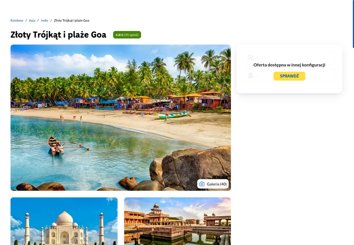Expand the travelers selection field
Screen dimensions: 354x245
289,58
